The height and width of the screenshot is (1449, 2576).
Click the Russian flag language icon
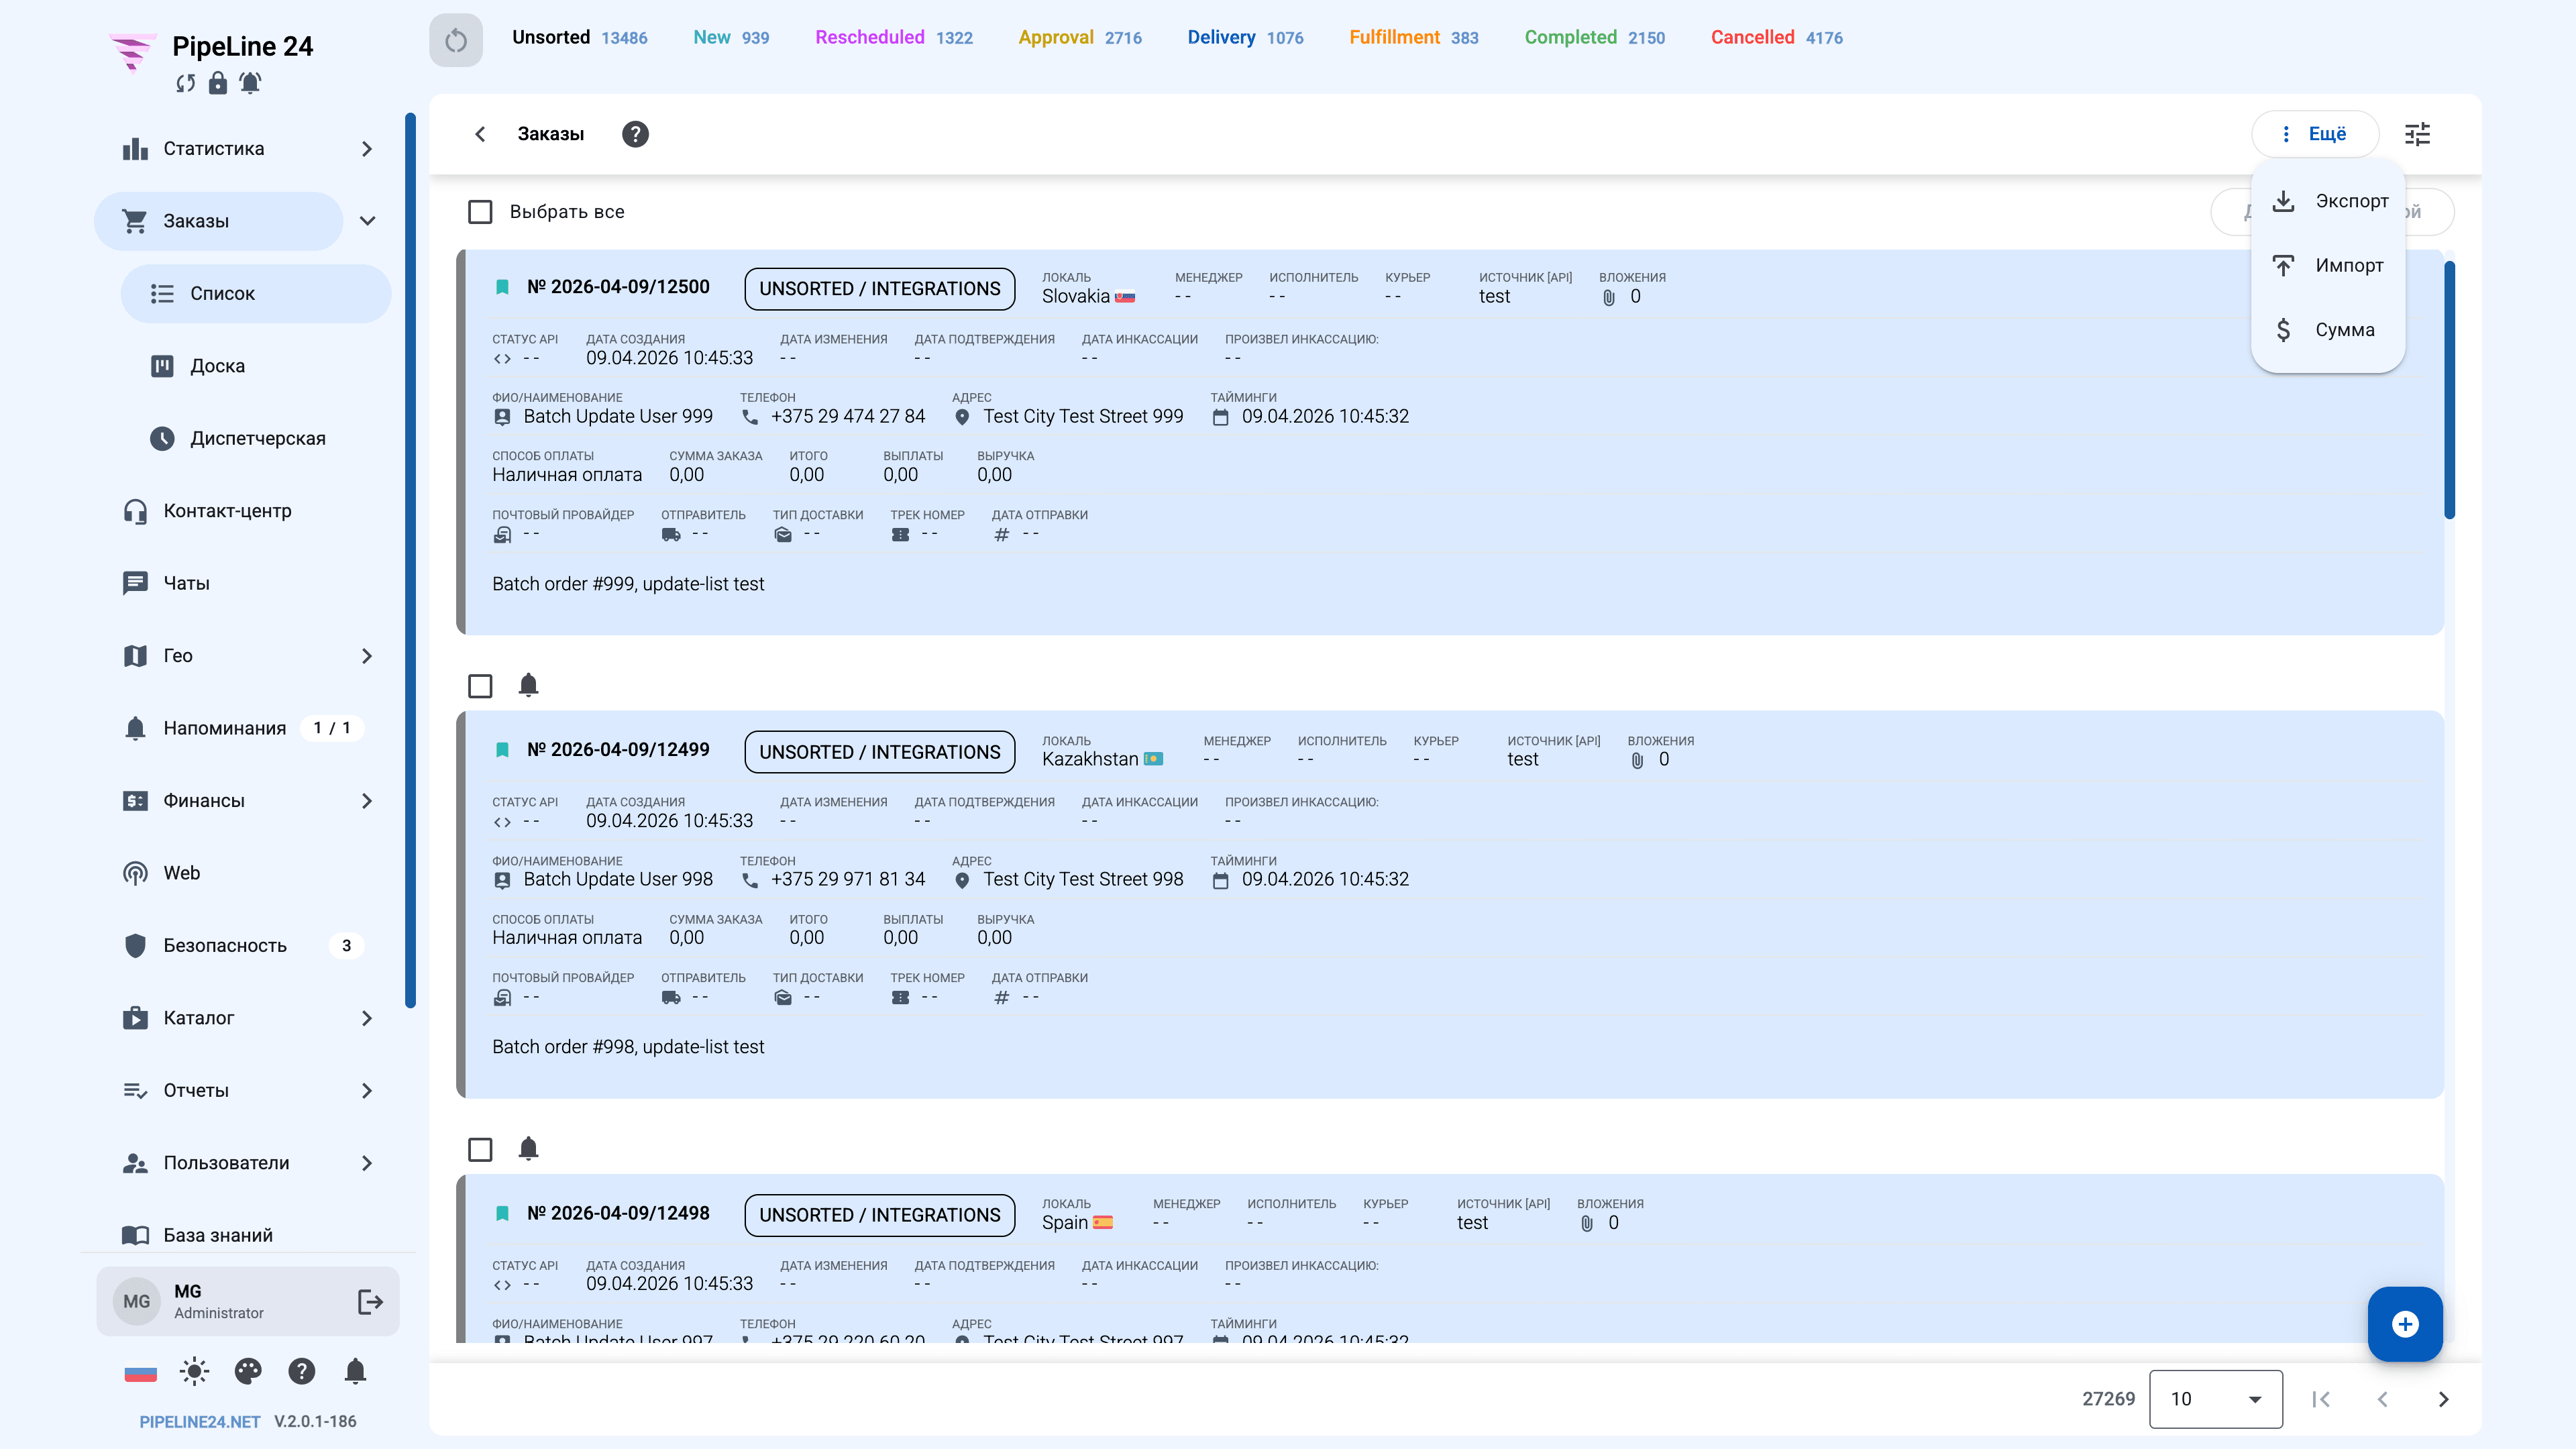pyautogui.click(x=141, y=1372)
